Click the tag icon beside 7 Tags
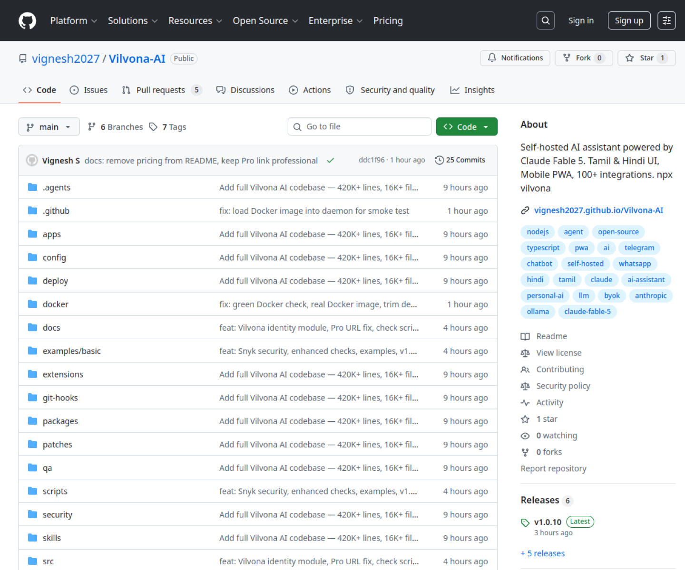This screenshot has width=685, height=570. coord(153,127)
